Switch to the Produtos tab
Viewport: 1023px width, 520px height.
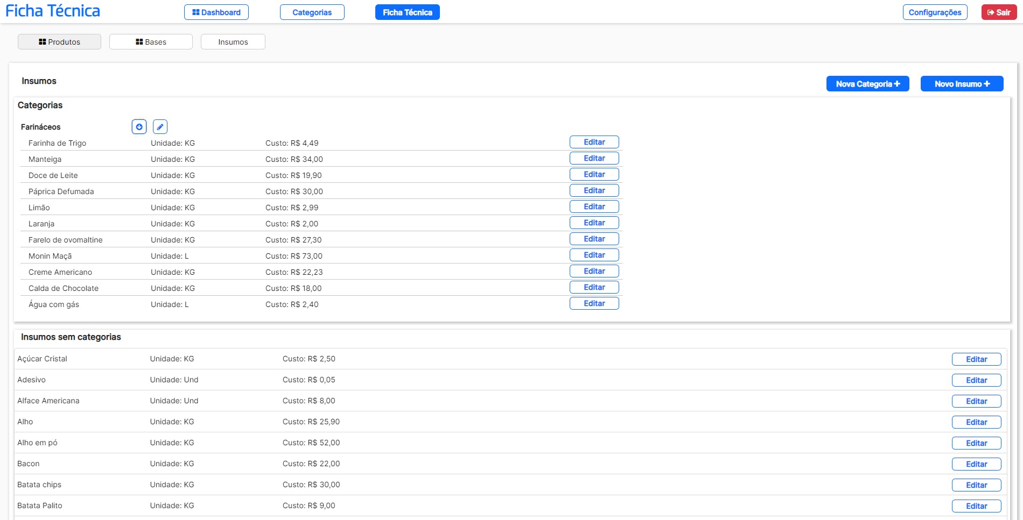59,42
